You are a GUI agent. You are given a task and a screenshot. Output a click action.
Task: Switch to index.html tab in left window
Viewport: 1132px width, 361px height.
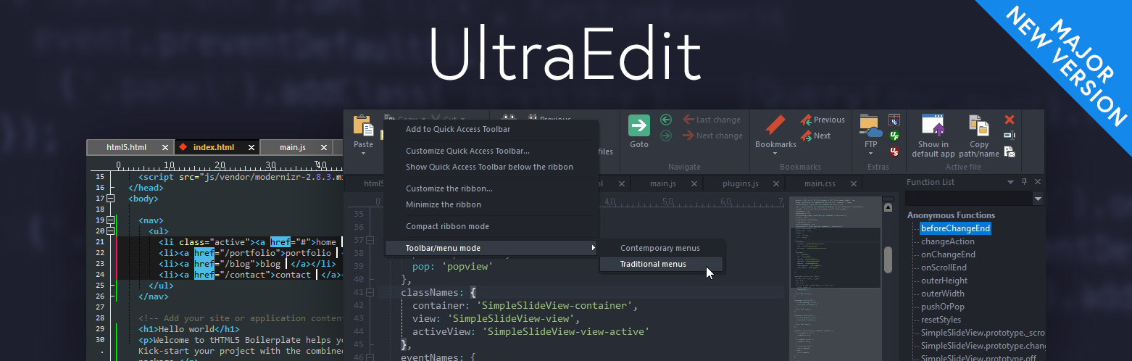point(216,147)
